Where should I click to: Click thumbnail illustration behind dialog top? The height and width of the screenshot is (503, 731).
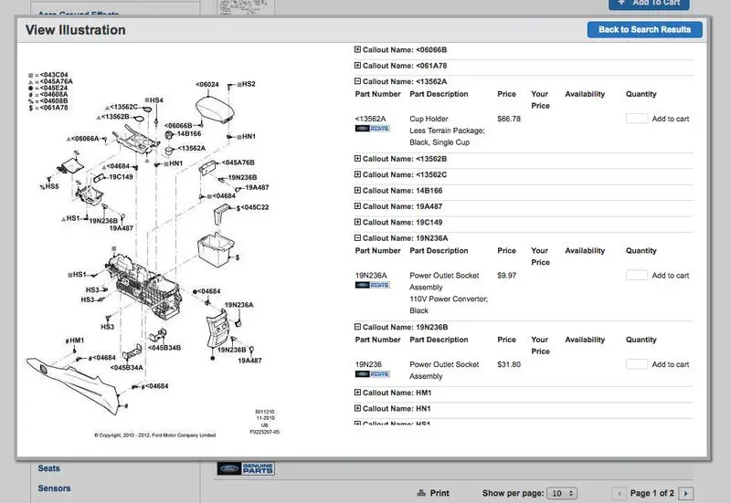click(x=246, y=6)
